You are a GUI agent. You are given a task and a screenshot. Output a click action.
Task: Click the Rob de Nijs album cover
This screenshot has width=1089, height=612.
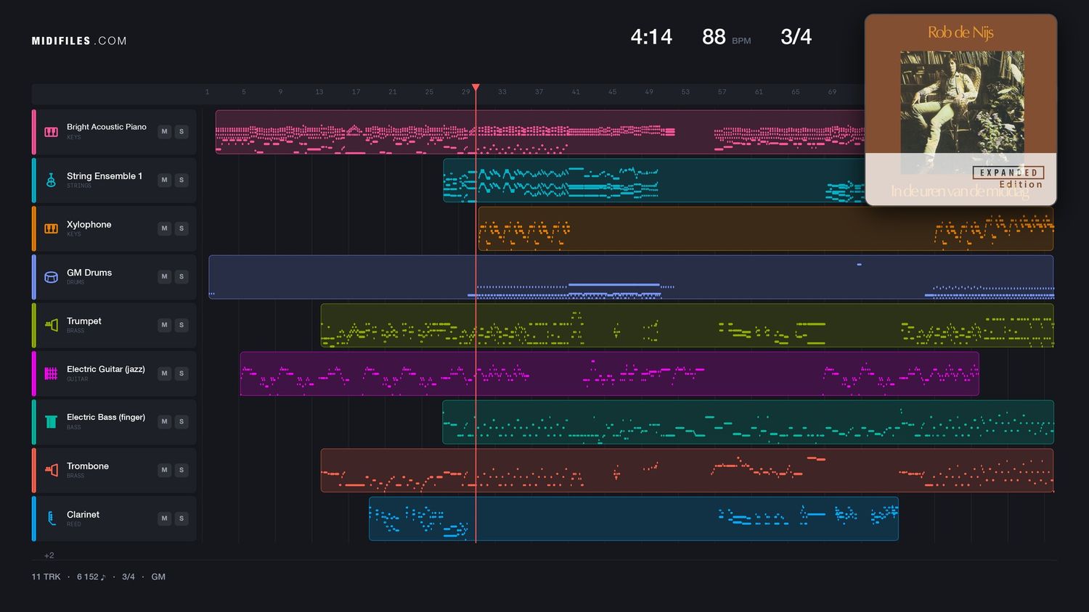[960, 110]
